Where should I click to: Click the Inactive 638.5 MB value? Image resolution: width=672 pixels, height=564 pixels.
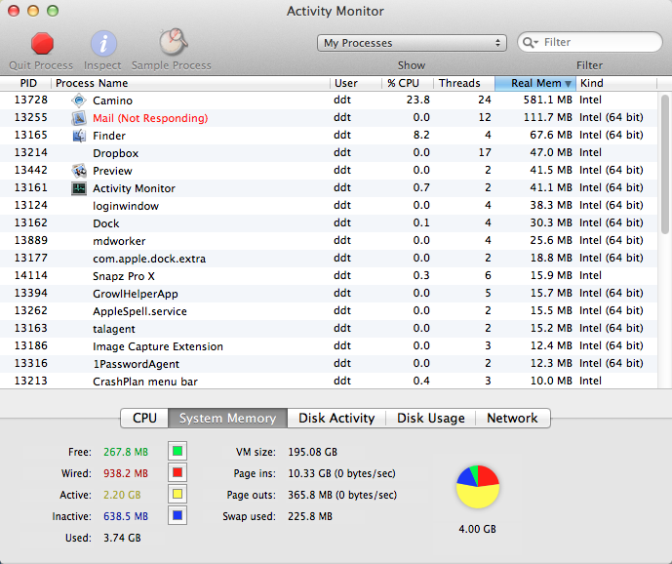point(126,516)
